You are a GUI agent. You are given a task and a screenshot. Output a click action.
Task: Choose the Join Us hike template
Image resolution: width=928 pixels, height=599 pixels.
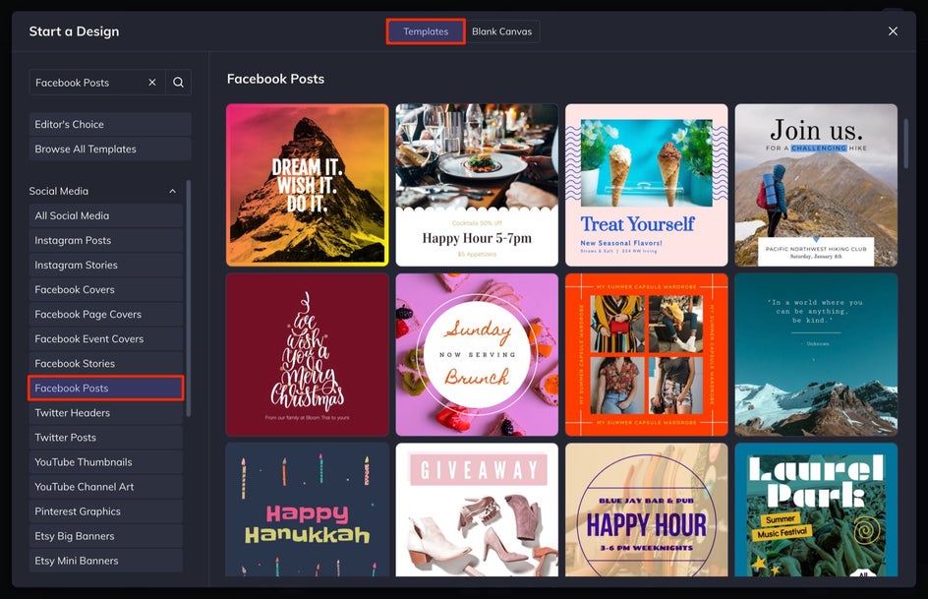coord(816,185)
